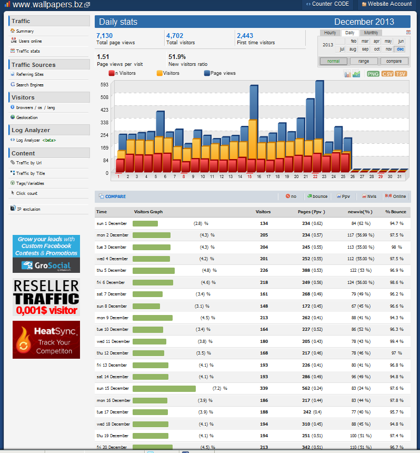This screenshot has height=453, width=420.
Task: Switch to the Hourly tab
Action: [330, 33]
